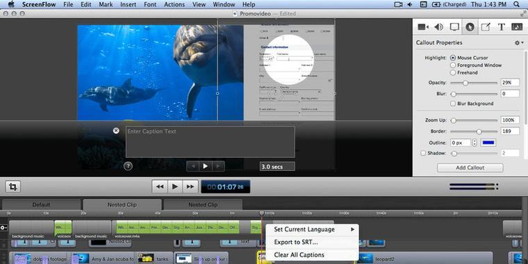Select the Annotations pencil icon tab
This screenshot has height=264, width=528.
pyautogui.click(x=485, y=27)
